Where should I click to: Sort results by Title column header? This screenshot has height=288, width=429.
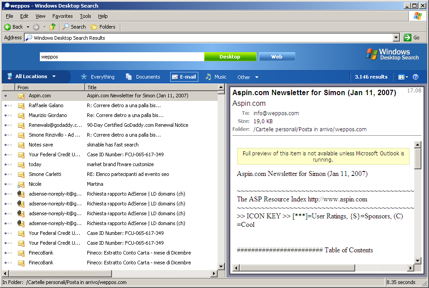coord(151,87)
